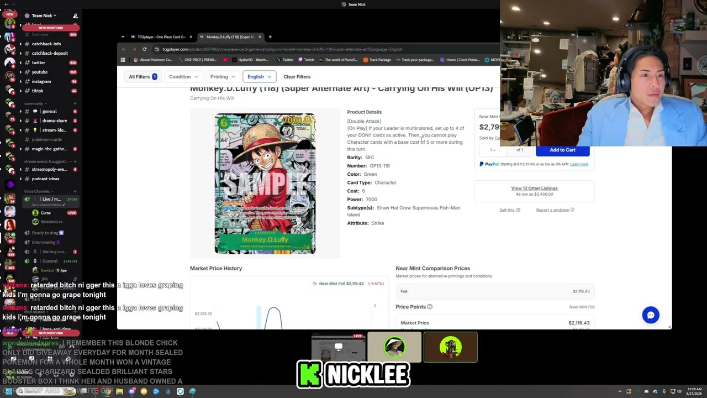Click the Add to Cart button
Image resolution: width=707 pixels, height=398 pixels.
coord(562,150)
